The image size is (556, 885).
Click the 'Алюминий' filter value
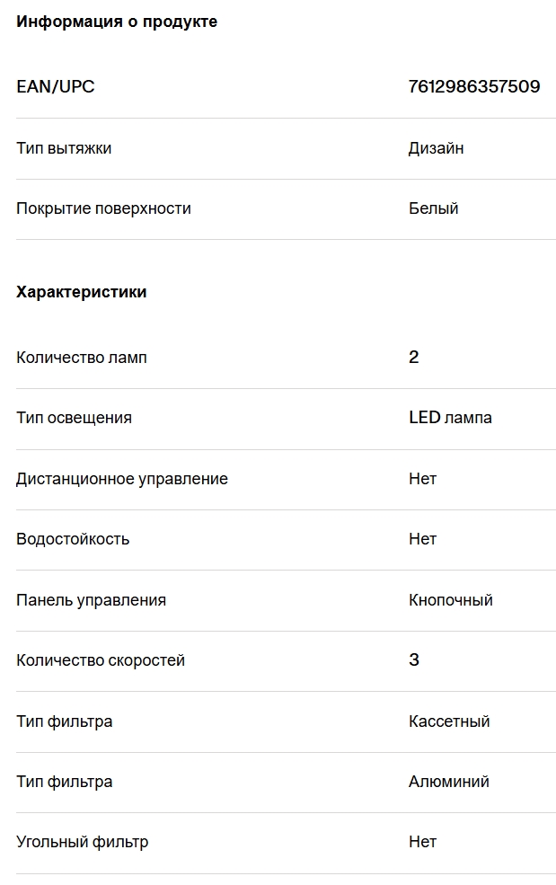pyautogui.click(x=449, y=782)
